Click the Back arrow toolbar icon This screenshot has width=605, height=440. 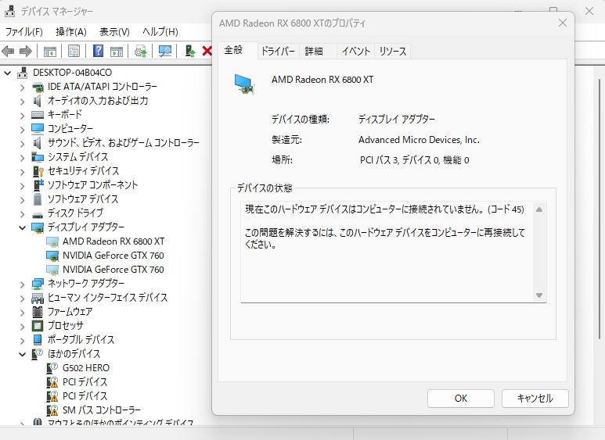pos(8,51)
